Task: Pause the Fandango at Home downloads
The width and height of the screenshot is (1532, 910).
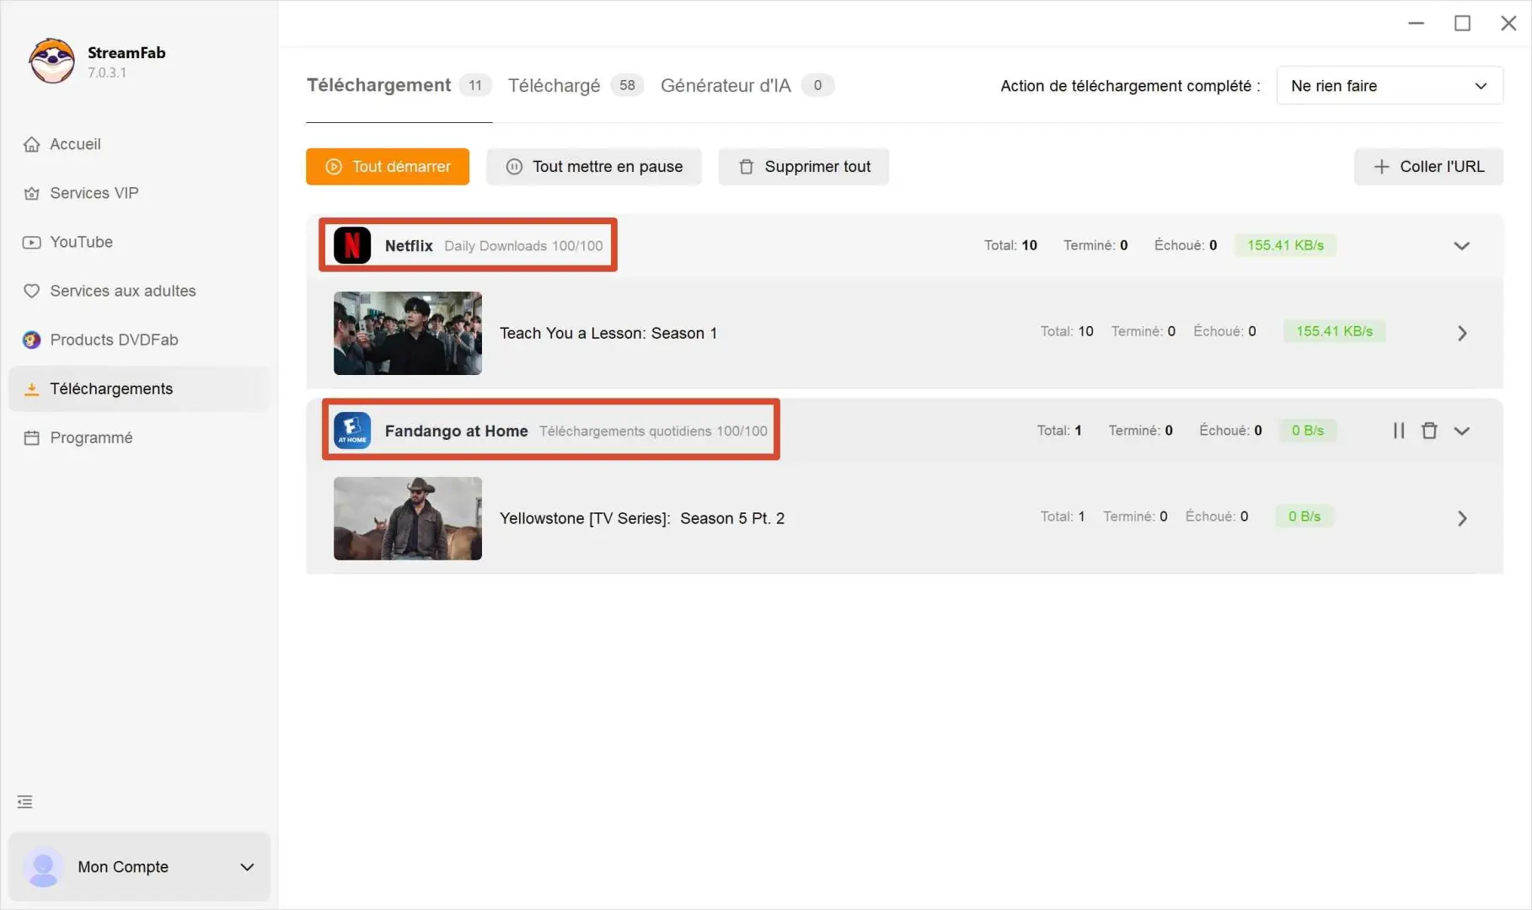Action: tap(1399, 431)
